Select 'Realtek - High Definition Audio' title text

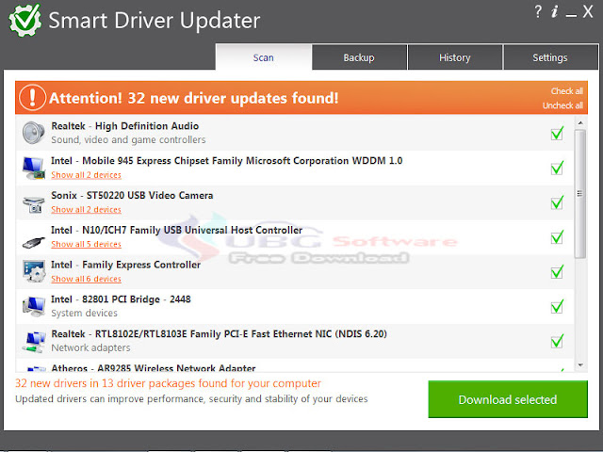[125, 125]
